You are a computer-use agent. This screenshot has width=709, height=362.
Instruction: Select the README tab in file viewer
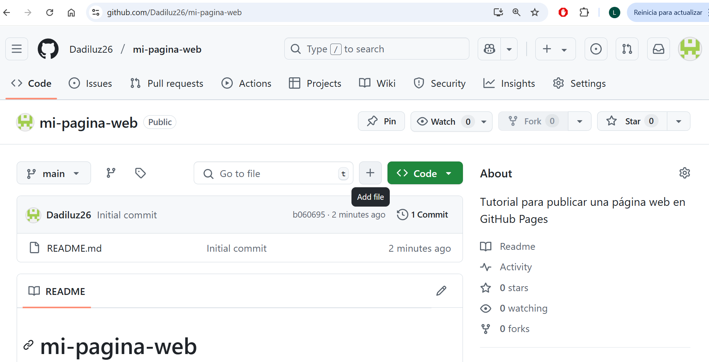click(x=57, y=291)
